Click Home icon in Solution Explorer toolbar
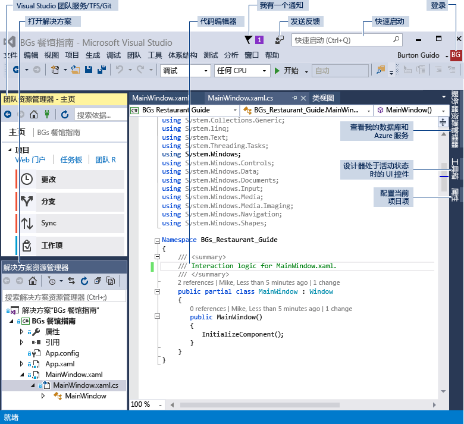 point(33,281)
